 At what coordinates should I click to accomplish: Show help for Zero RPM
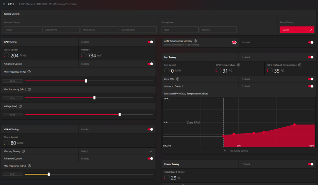point(178,79)
